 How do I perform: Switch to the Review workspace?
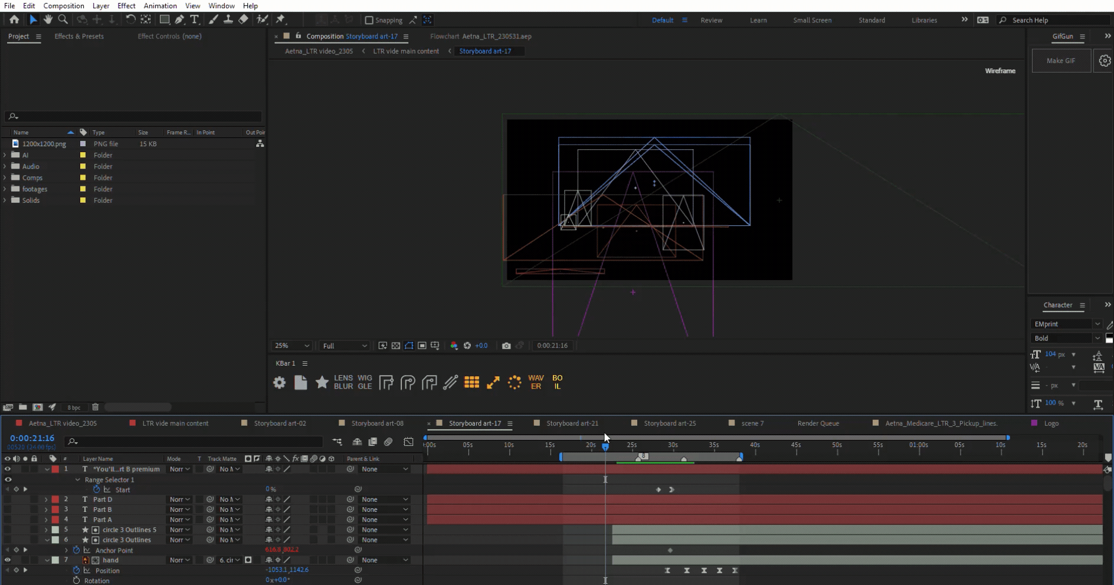pos(711,20)
